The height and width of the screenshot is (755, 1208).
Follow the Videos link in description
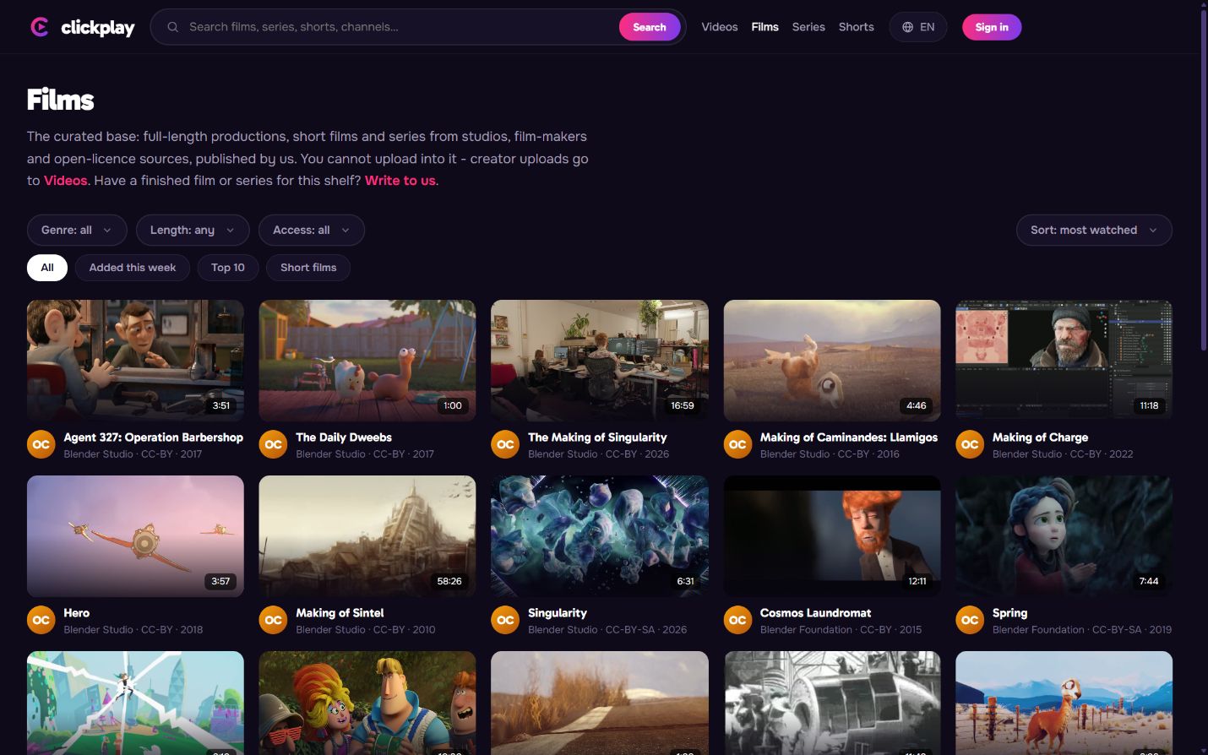[66, 181]
